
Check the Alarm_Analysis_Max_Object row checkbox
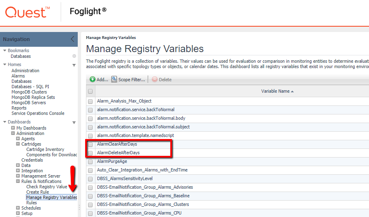click(90, 101)
